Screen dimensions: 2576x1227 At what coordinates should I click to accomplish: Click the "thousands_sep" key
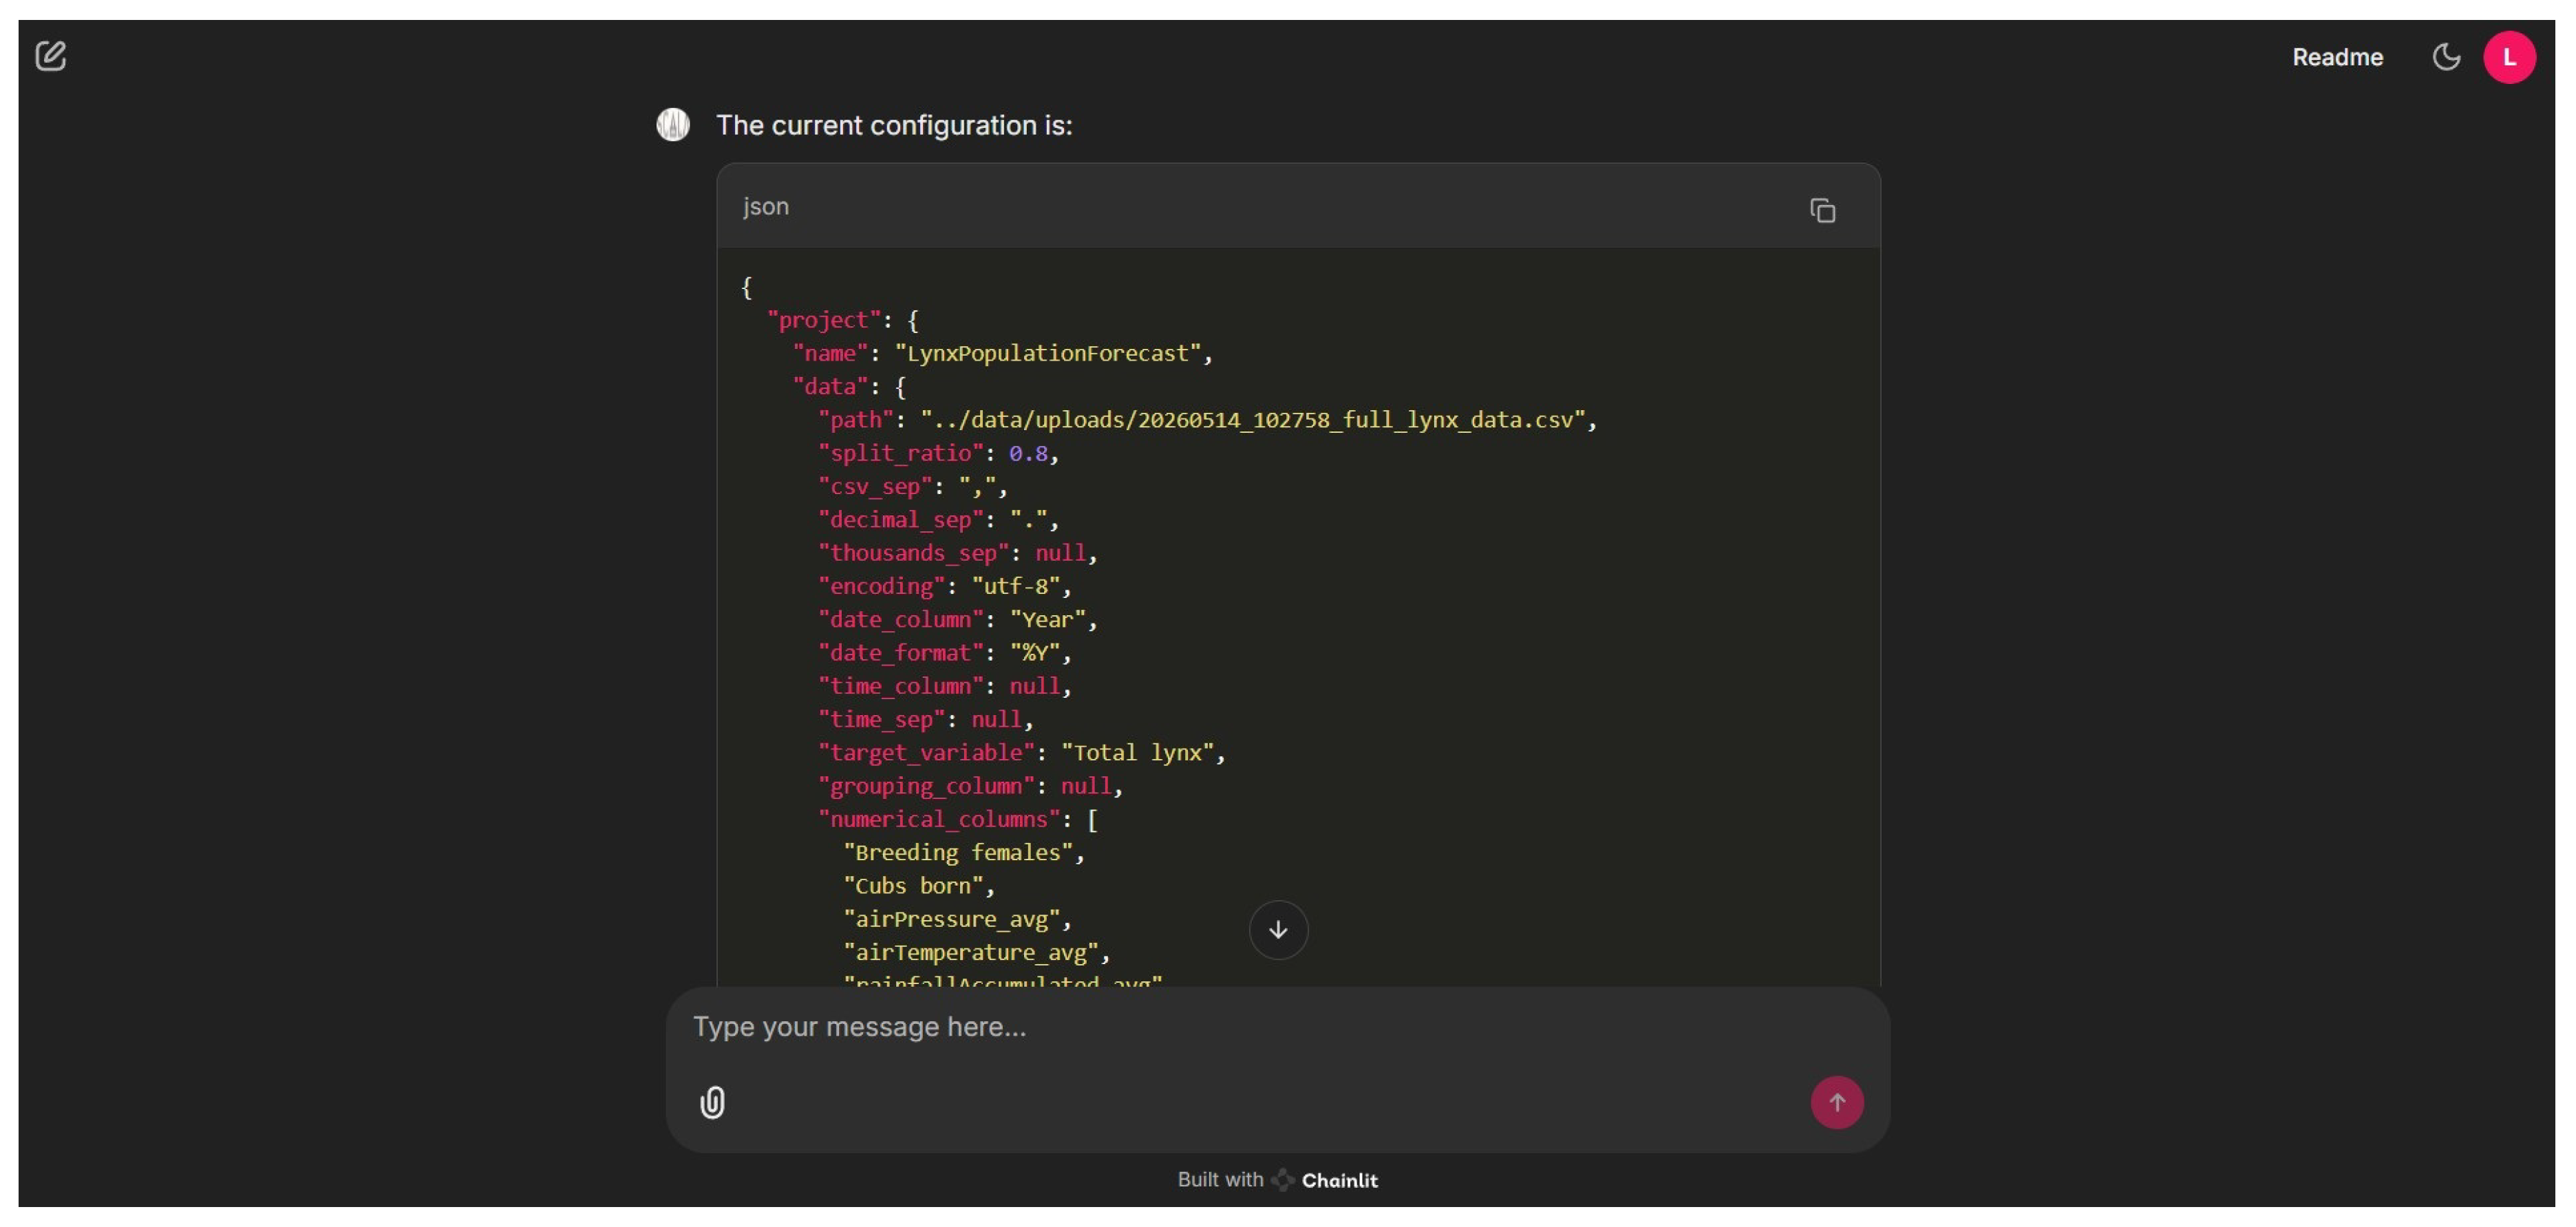(x=913, y=553)
